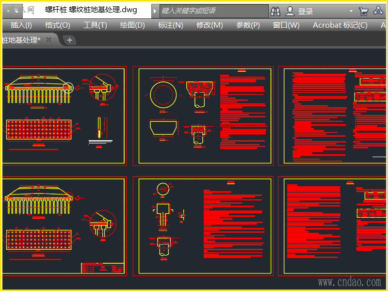
Task: Select the circular pile plan in top-middle sheet
Action: tap(163, 95)
